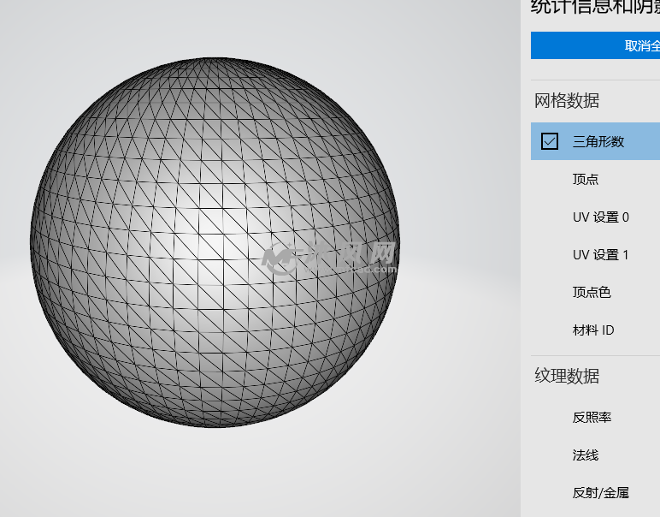Screen dimensions: 660x517
Task: Enable the 反射/金属 texture option
Action: click(x=600, y=492)
